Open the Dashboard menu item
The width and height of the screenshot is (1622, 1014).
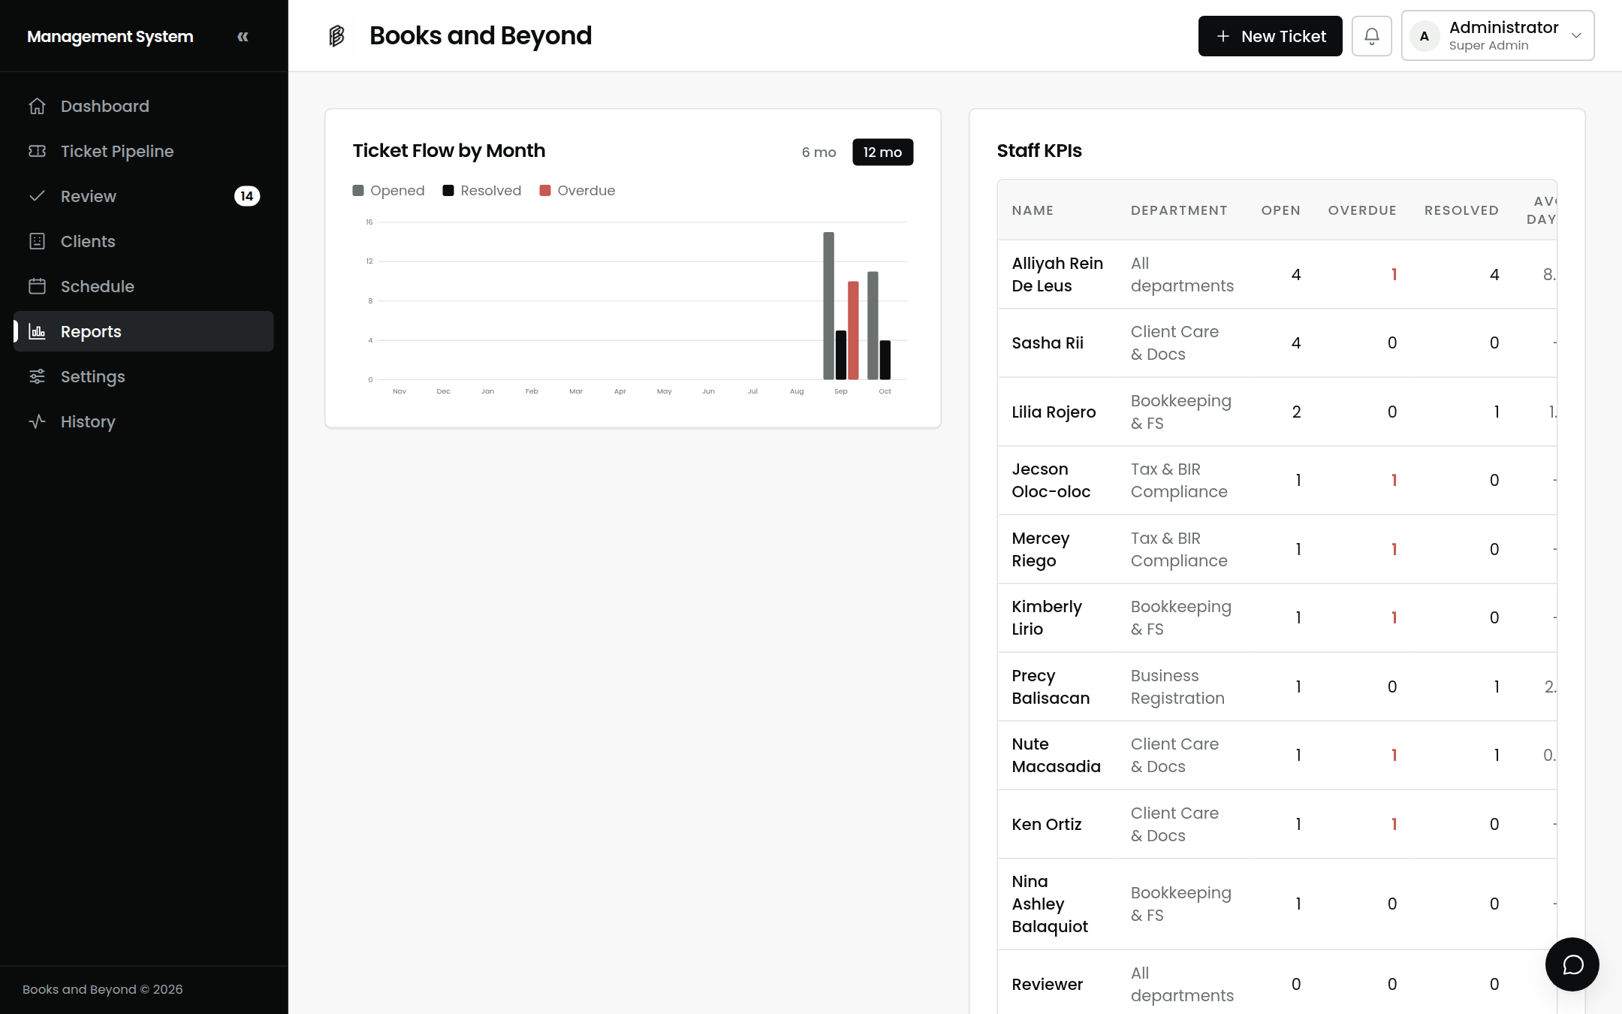(143, 106)
